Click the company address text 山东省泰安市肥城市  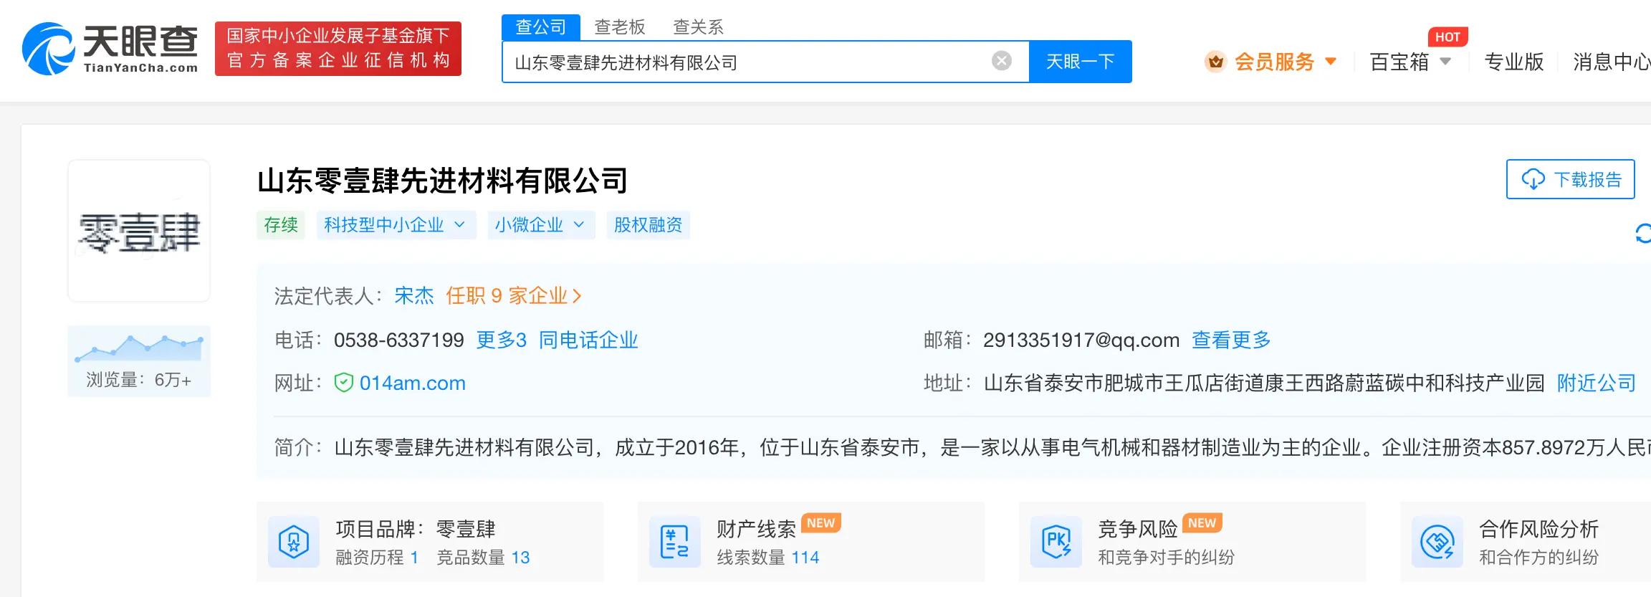1264,383
